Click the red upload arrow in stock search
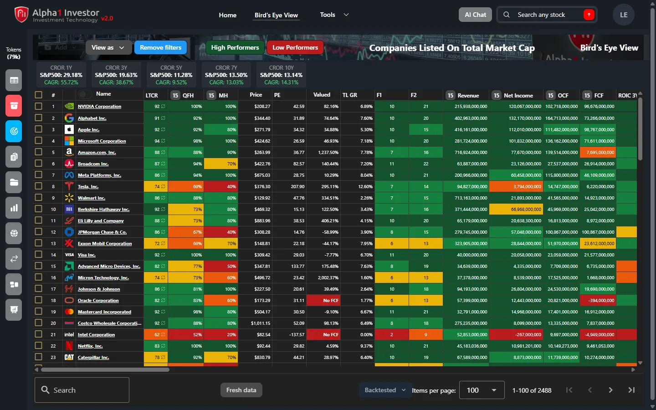 coord(589,15)
